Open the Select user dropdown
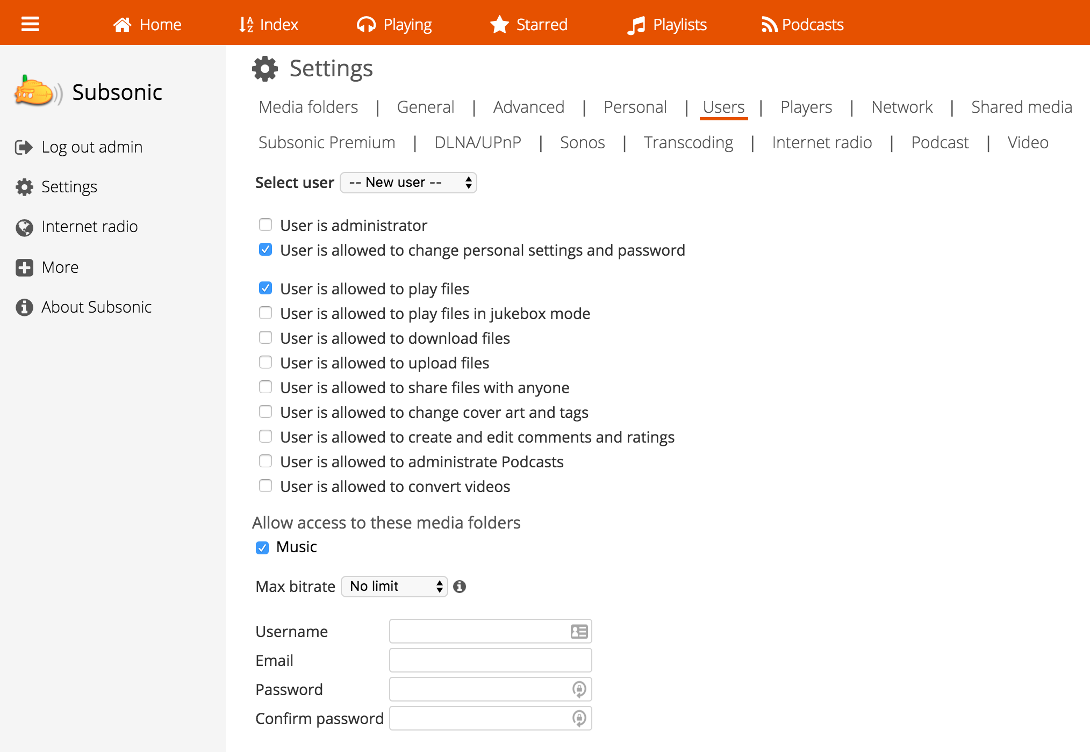 tap(408, 183)
